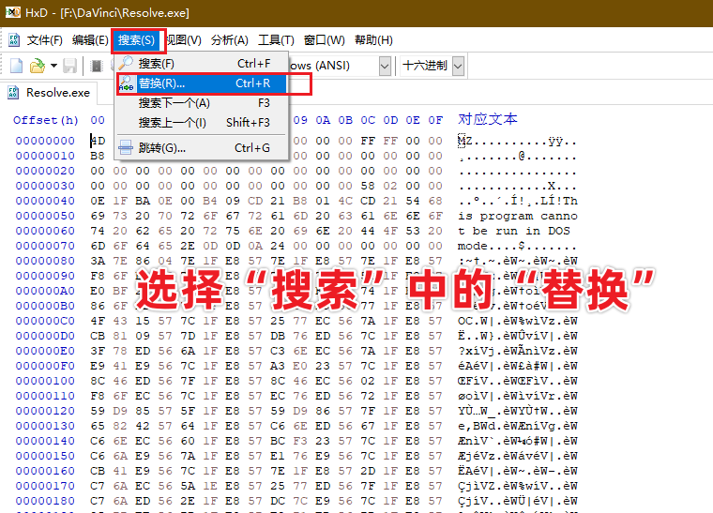Click decoded text 'OC.W|.èW%wìVz.èW'
The image size is (713, 513).
(x=518, y=321)
